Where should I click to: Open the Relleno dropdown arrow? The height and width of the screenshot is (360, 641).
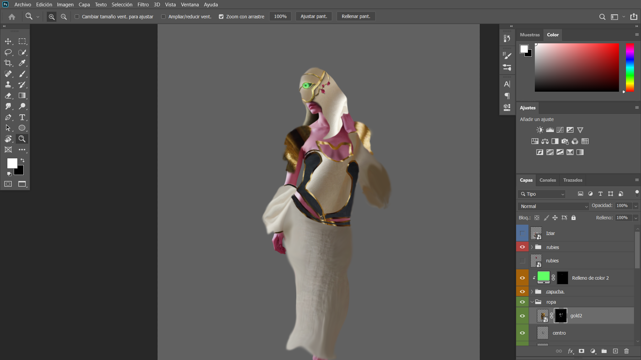636,218
